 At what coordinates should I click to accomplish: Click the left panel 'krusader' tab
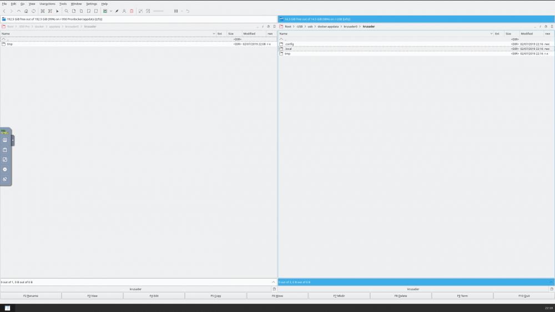tap(135, 289)
